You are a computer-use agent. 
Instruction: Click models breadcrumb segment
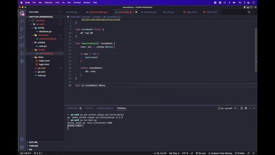point(97,17)
